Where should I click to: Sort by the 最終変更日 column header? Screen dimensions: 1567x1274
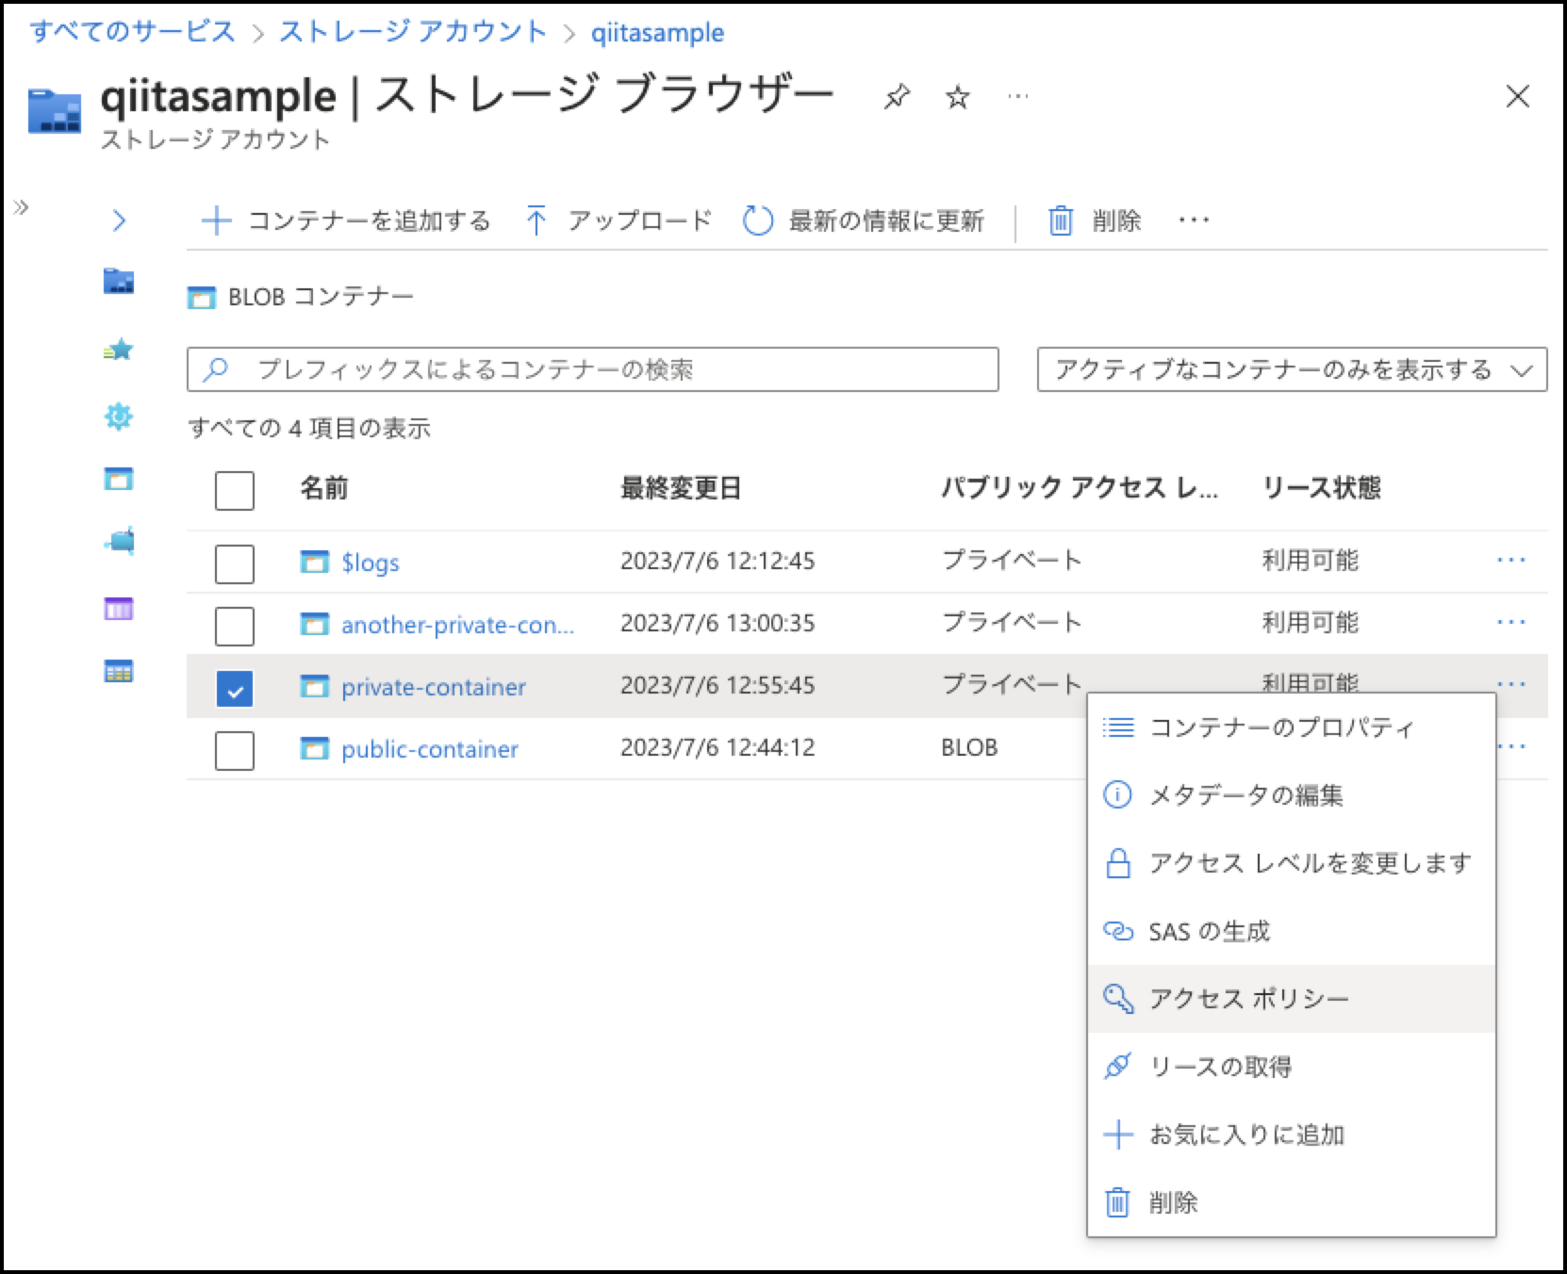coord(681,488)
